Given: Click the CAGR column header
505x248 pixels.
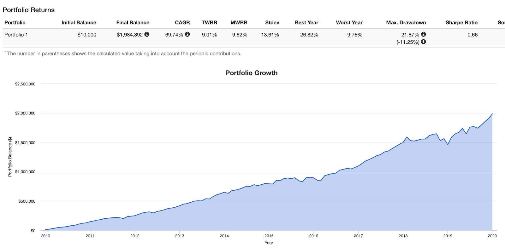Looking at the screenshot, I should click(x=182, y=23).
